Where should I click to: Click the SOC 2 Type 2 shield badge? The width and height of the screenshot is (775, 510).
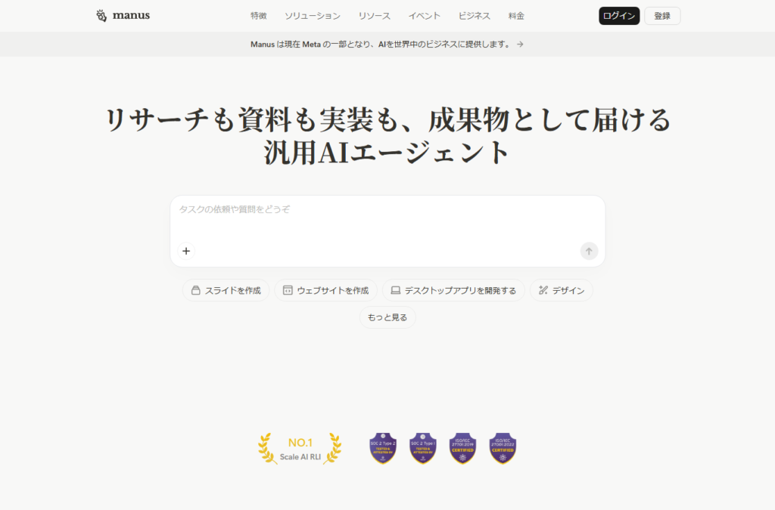(x=383, y=448)
